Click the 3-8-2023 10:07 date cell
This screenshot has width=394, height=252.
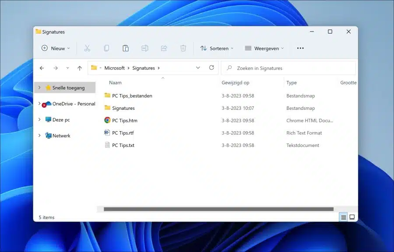point(238,108)
